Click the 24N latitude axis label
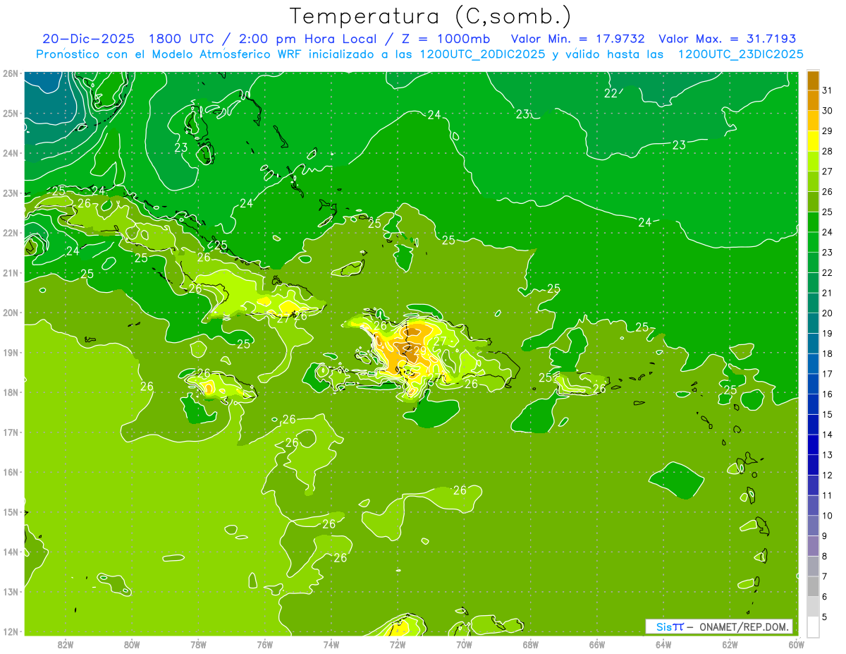This screenshot has height=654, width=846. point(10,153)
